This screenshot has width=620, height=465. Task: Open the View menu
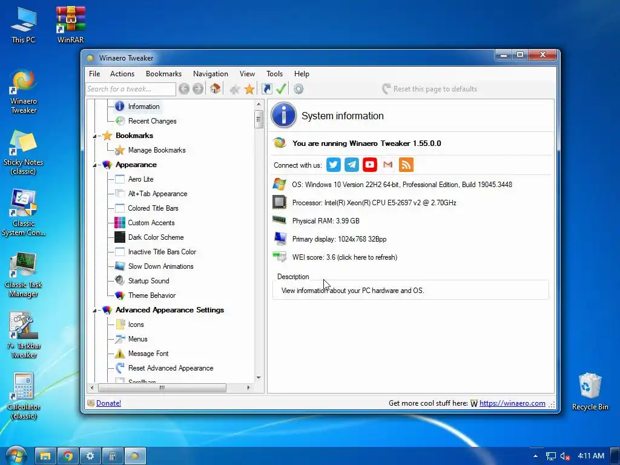coord(247,73)
